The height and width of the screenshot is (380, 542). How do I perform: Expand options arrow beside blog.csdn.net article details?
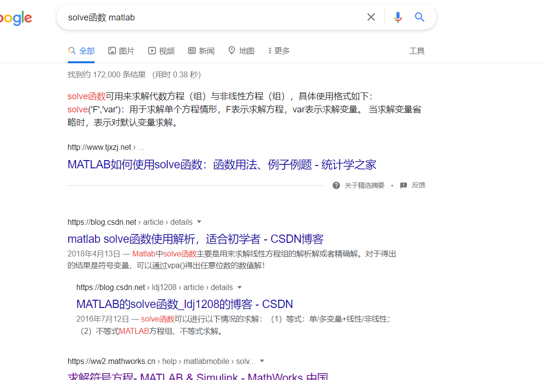tap(199, 222)
